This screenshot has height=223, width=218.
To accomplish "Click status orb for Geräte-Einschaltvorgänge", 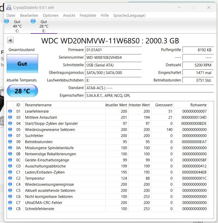I will [10, 160].
